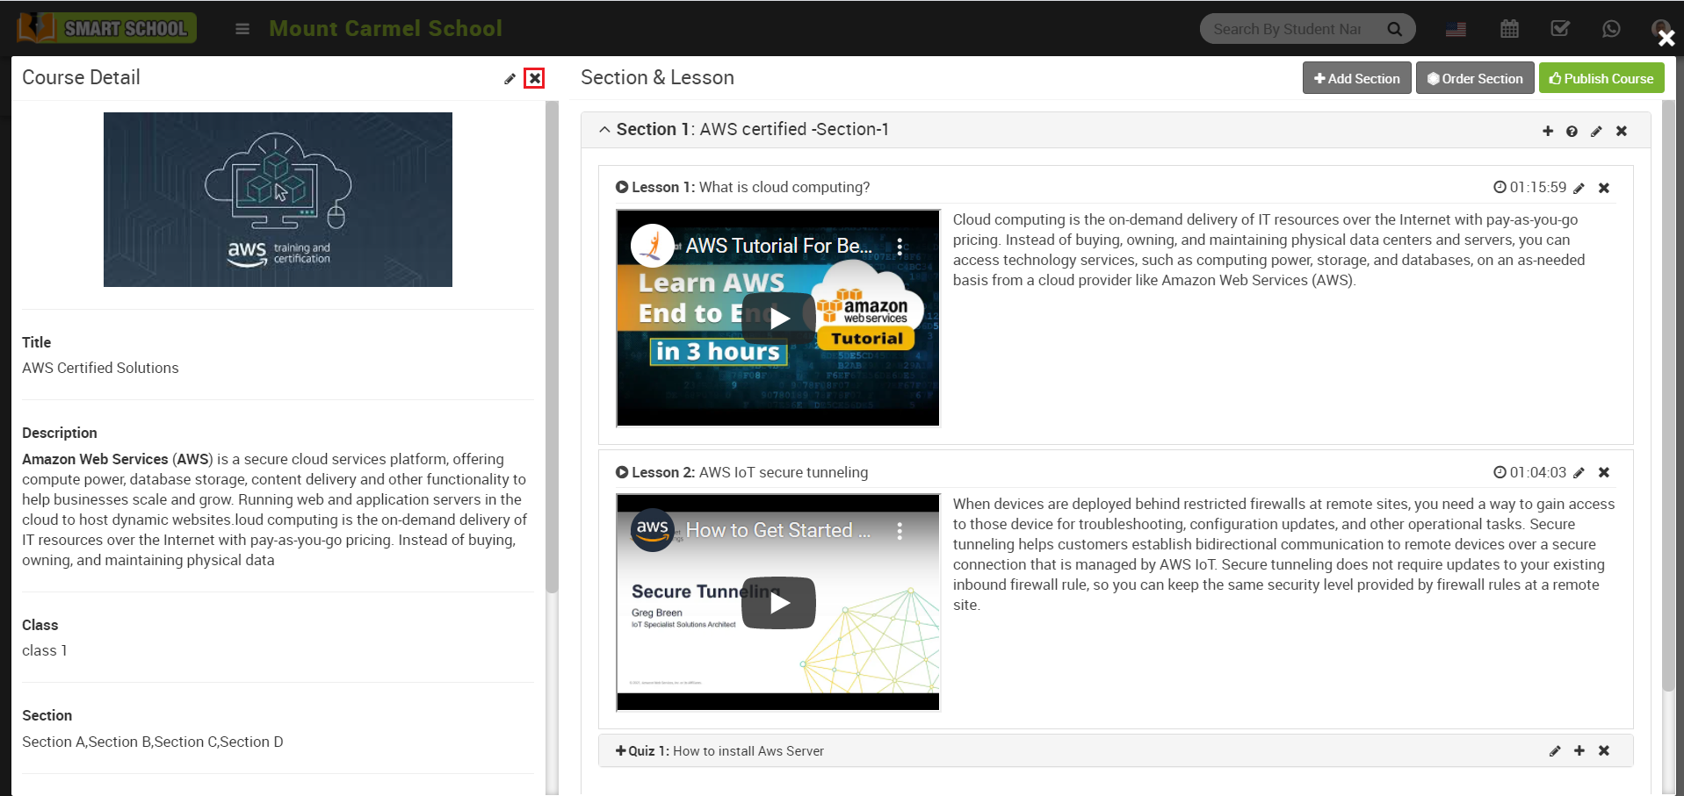Add a question to Quiz 1 via plus icon
This screenshot has width=1684, height=796.
(1579, 750)
